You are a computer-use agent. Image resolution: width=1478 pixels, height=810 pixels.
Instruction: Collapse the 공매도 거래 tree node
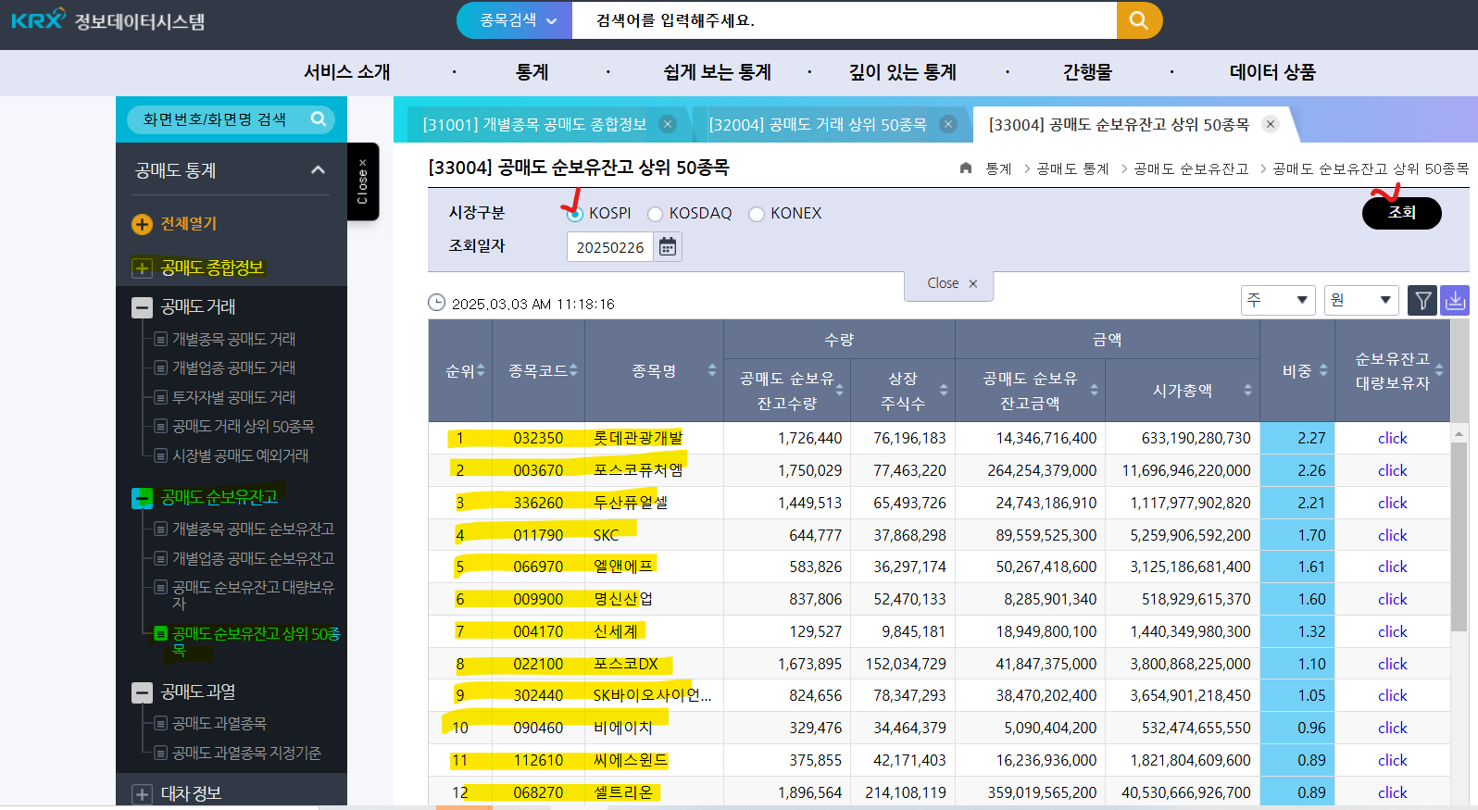(142, 307)
